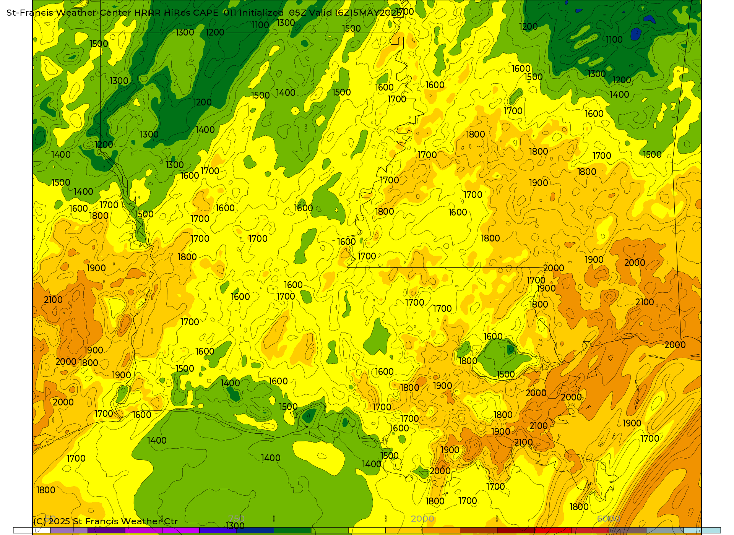Select the dark red legend swatch

[516, 530]
